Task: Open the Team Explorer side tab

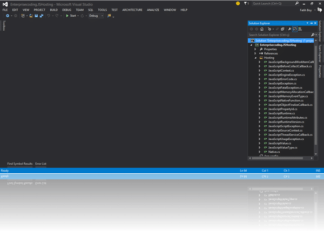Action: [x=320, y=53]
